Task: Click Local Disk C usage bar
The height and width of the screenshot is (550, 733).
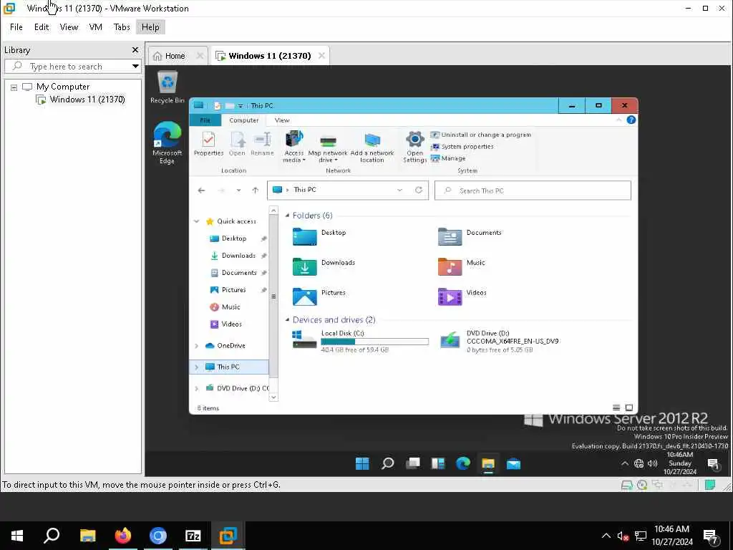Action: pos(374,342)
